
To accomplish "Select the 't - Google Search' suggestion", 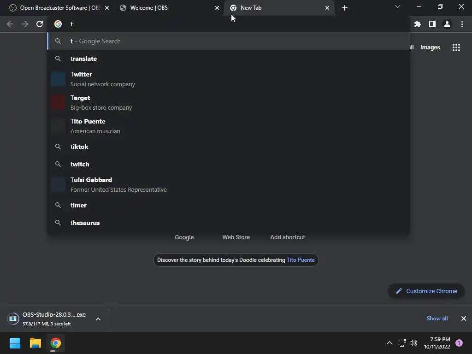I will [x=229, y=41].
